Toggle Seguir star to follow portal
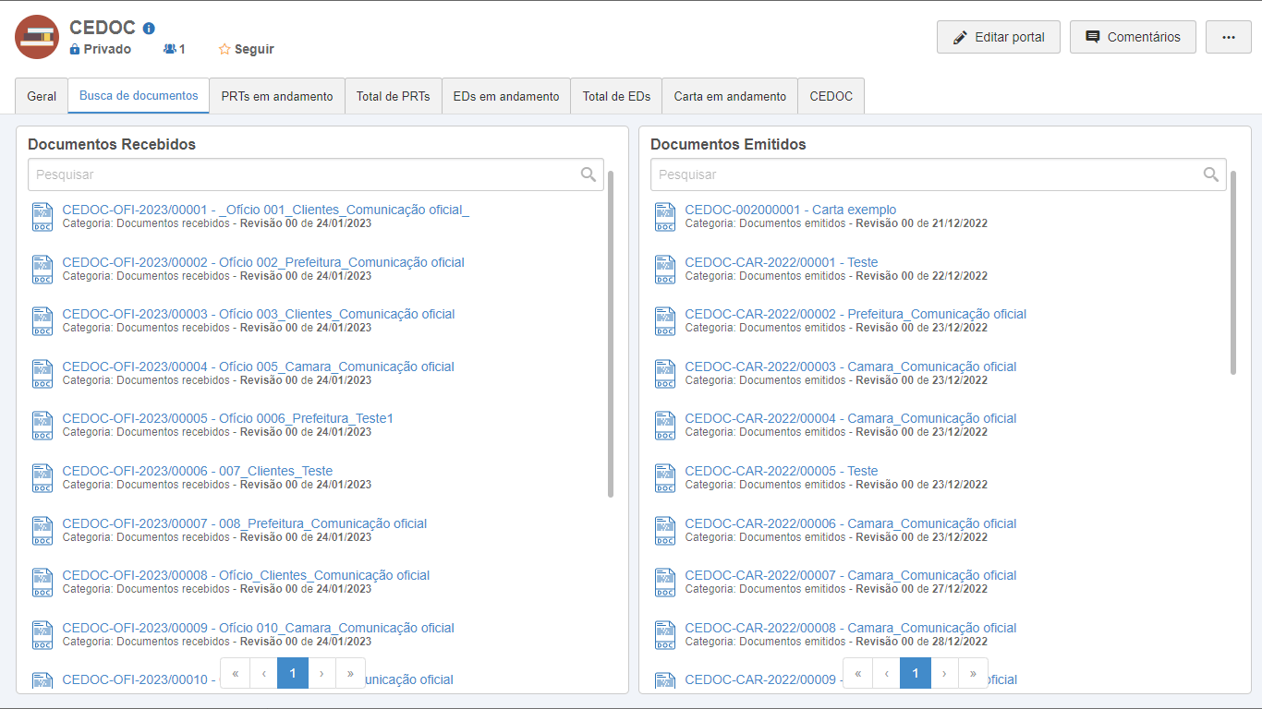The height and width of the screenshot is (709, 1262). coord(224,49)
